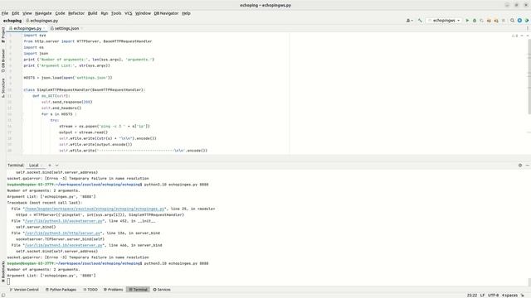This screenshot has width=531, height=298.
Task: Click the inspection warnings indicator in editor
Action: point(514,36)
